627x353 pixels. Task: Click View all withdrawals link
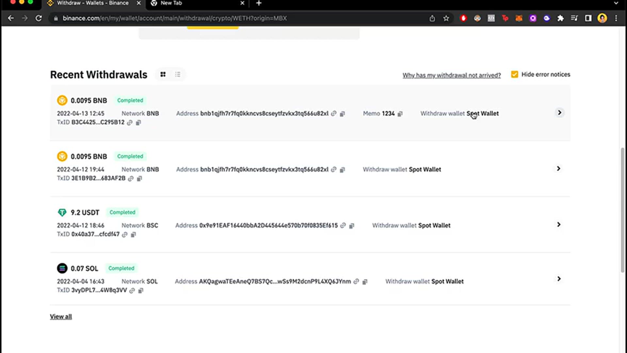[x=61, y=316]
